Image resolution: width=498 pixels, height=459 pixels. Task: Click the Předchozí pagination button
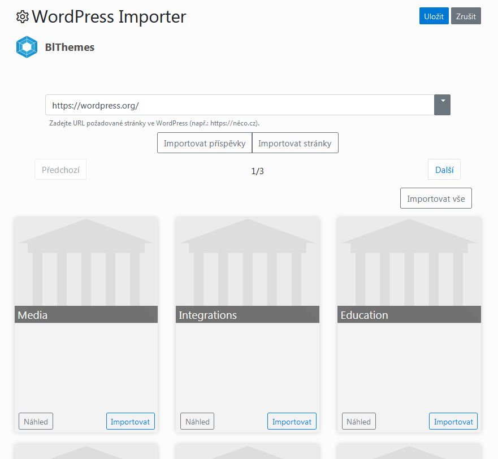pos(60,170)
